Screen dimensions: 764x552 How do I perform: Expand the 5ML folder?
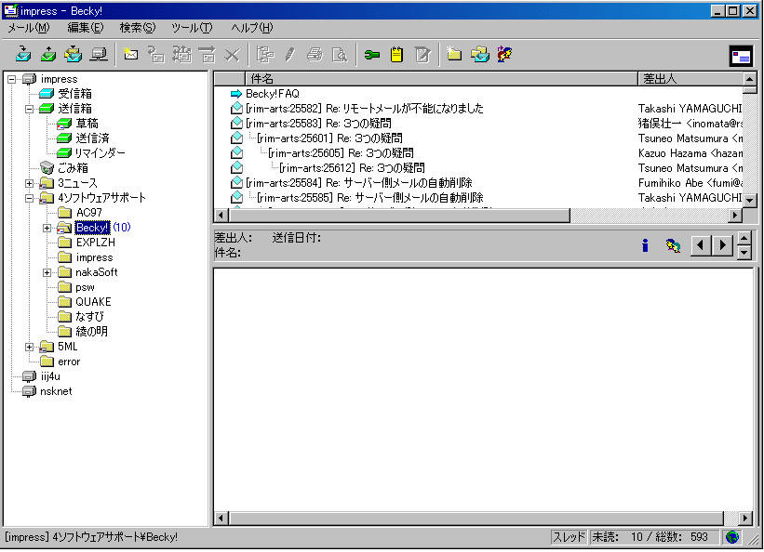click(29, 347)
